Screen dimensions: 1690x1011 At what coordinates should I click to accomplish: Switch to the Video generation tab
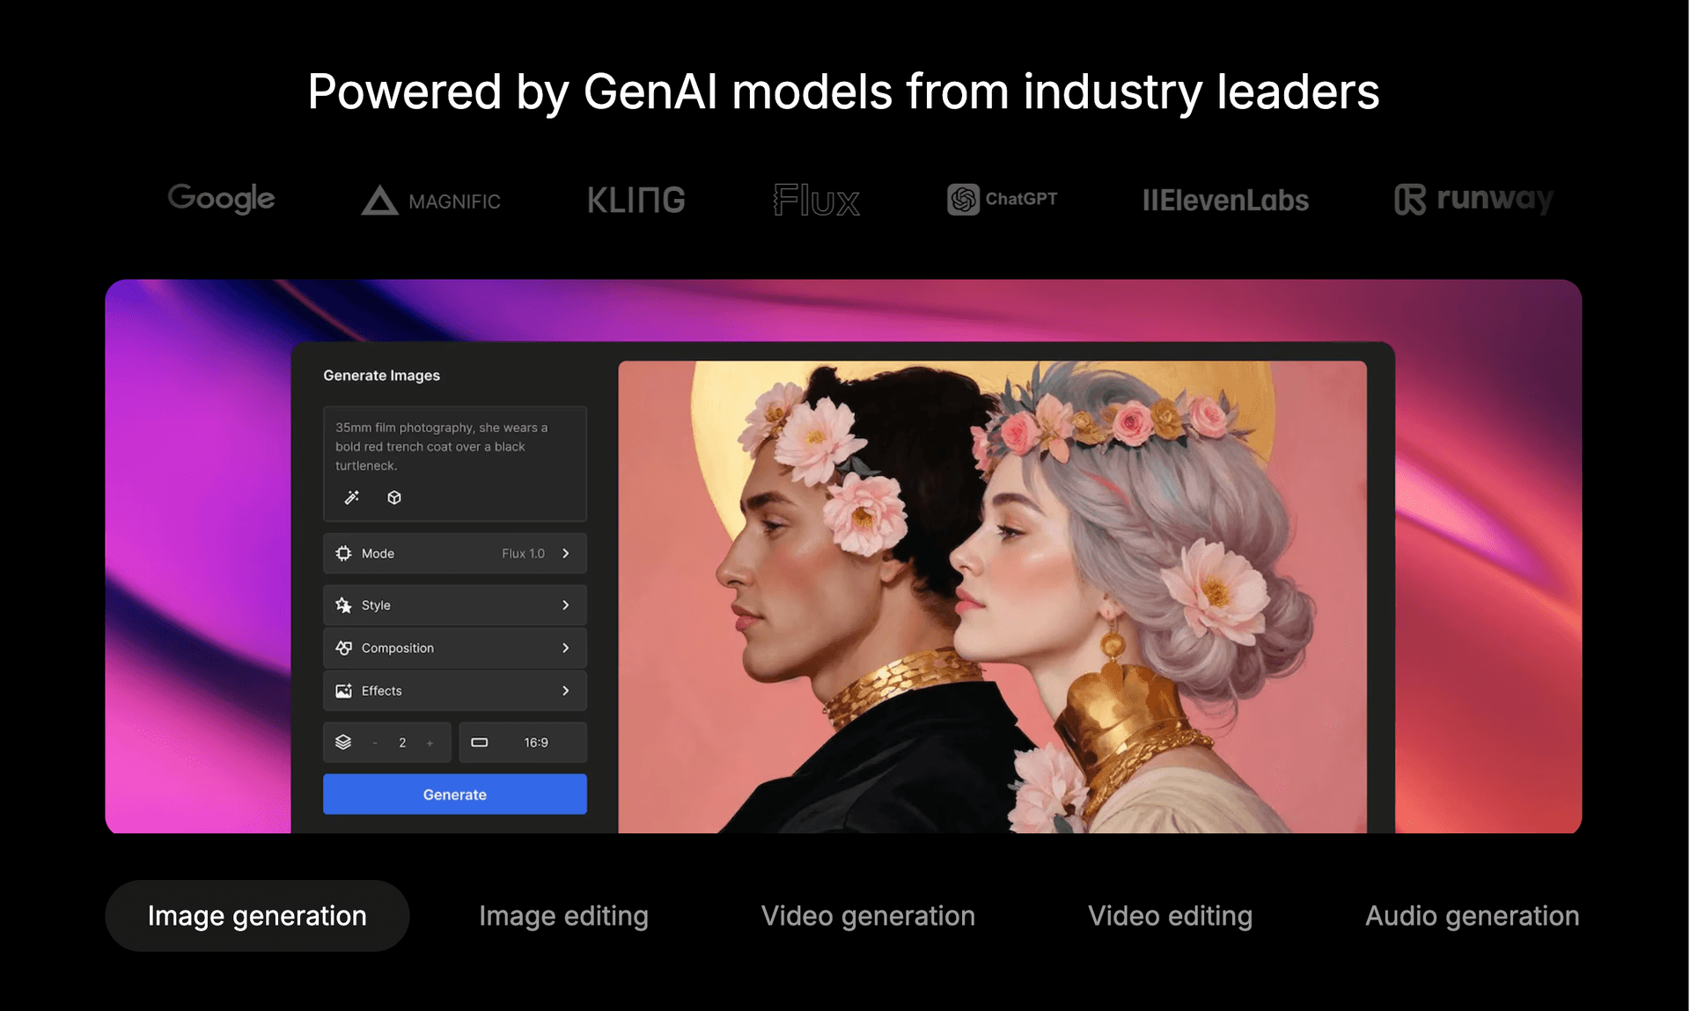[x=868, y=916]
